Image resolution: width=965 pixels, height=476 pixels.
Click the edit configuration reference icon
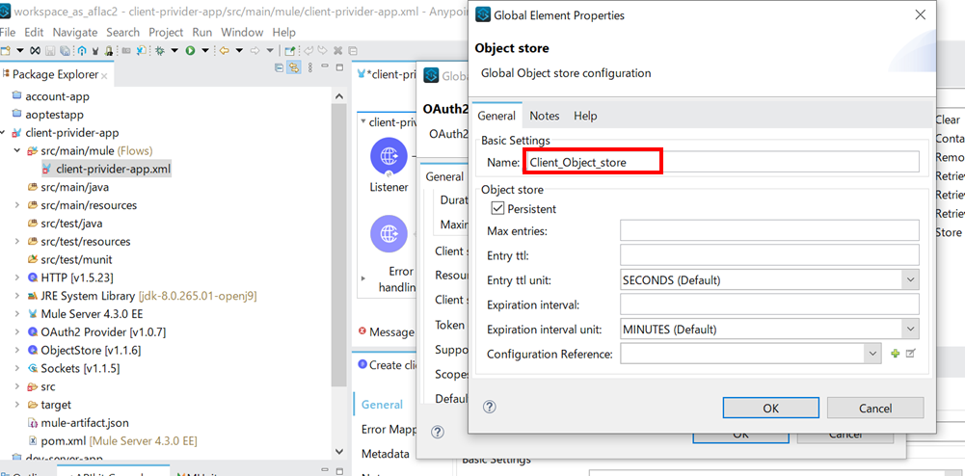pyautogui.click(x=910, y=354)
